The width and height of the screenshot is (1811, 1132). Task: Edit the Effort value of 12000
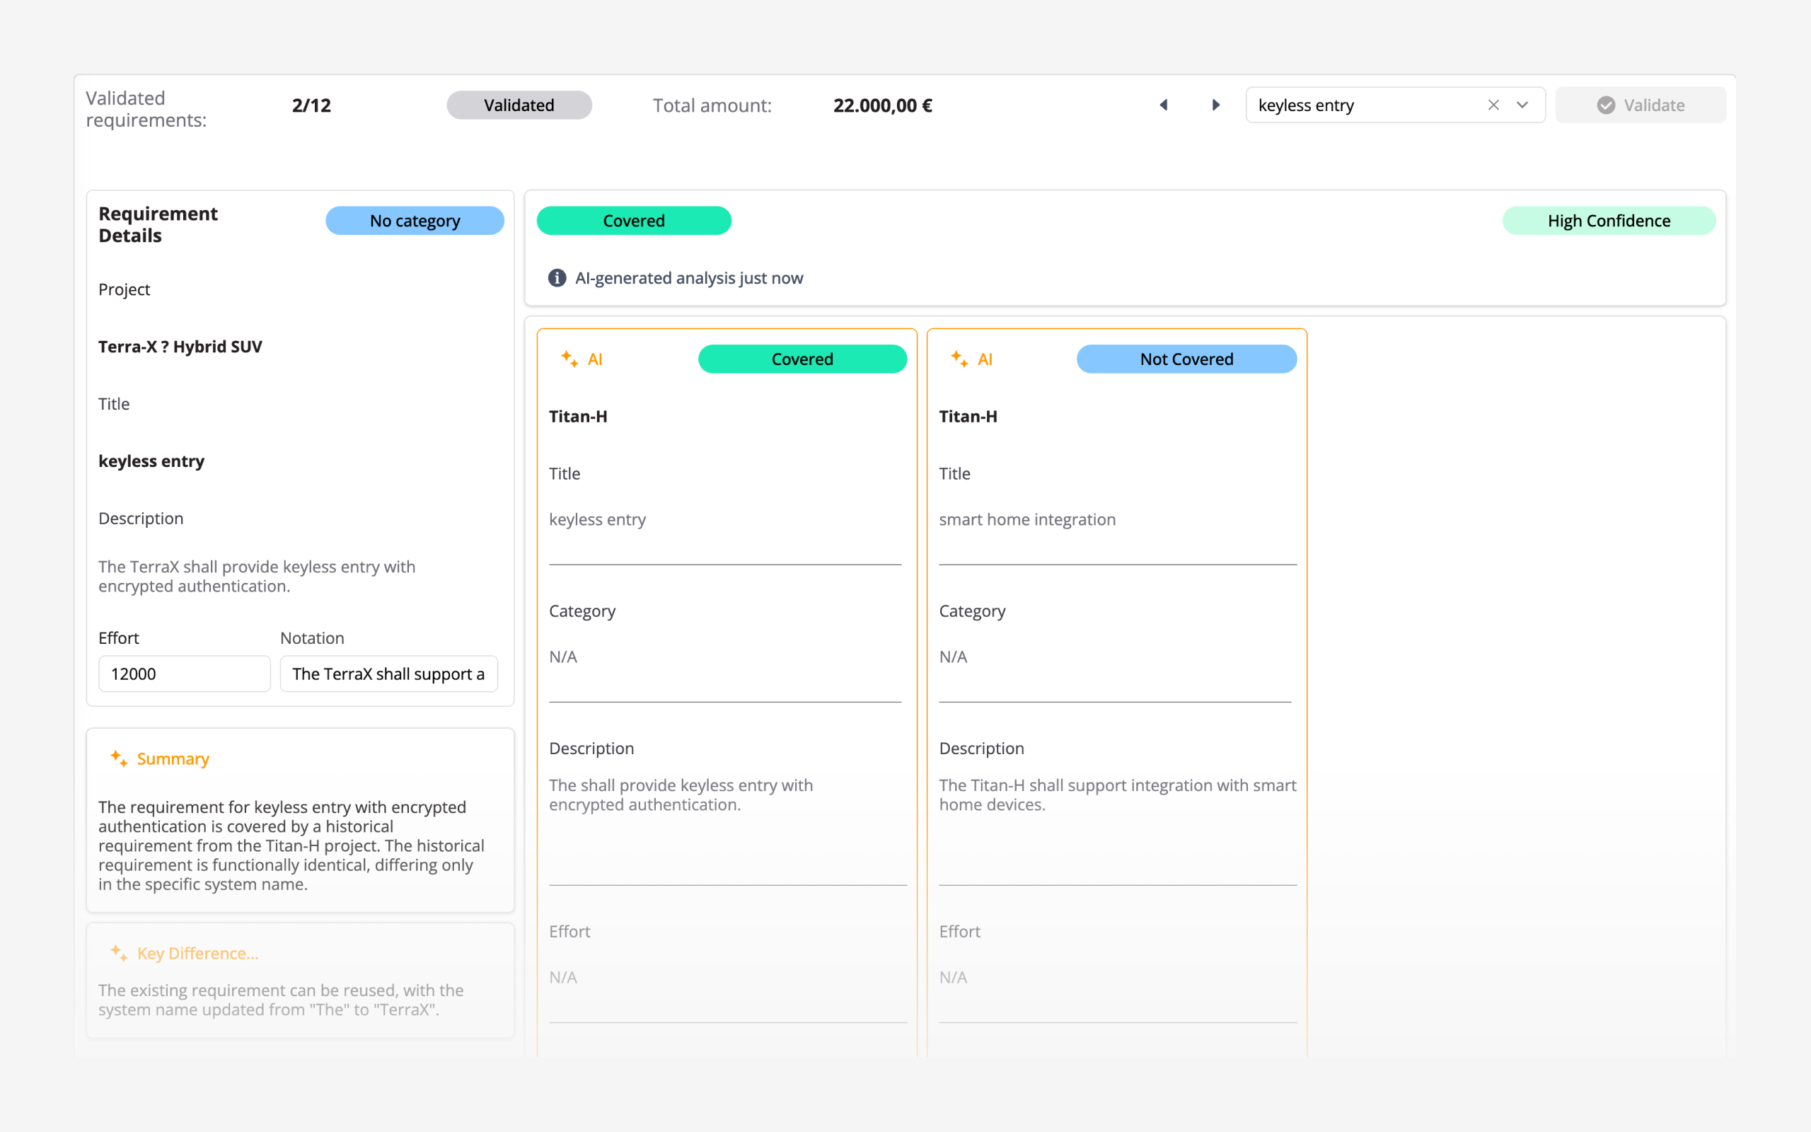(x=184, y=673)
